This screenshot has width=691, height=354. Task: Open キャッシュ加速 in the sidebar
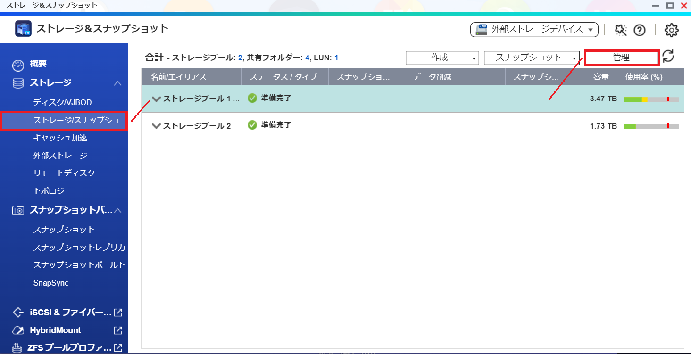(60, 138)
